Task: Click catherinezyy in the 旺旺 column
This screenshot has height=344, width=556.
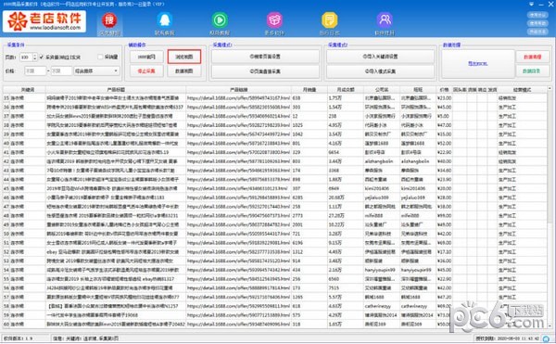Action: [414, 306]
